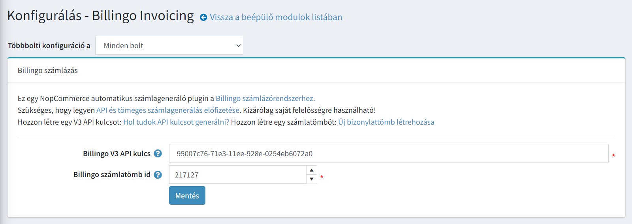Click the Többbolti konfiguráció a label
The image size is (632, 224).
click(x=49, y=45)
